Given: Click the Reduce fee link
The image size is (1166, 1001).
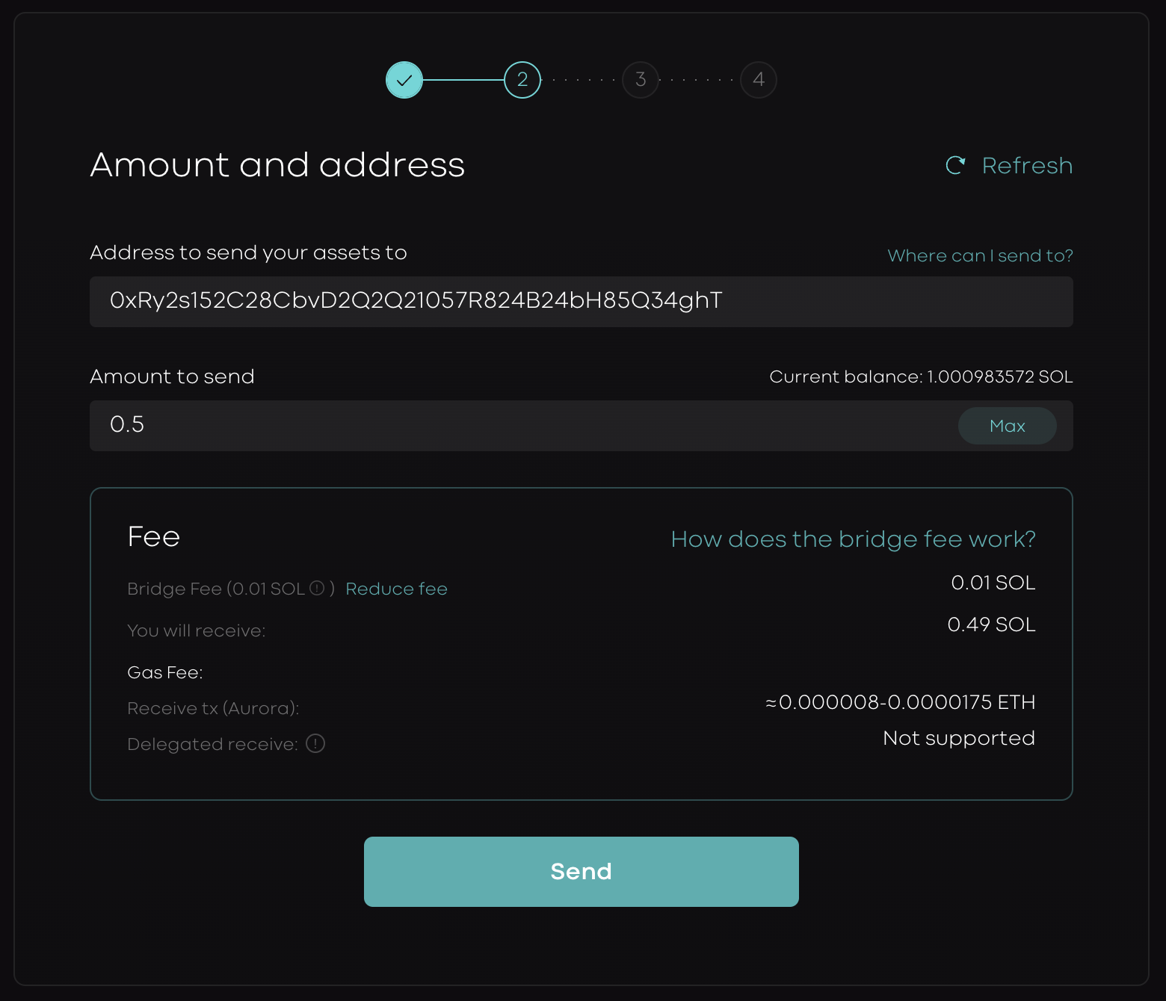Looking at the screenshot, I should pyautogui.click(x=396, y=589).
